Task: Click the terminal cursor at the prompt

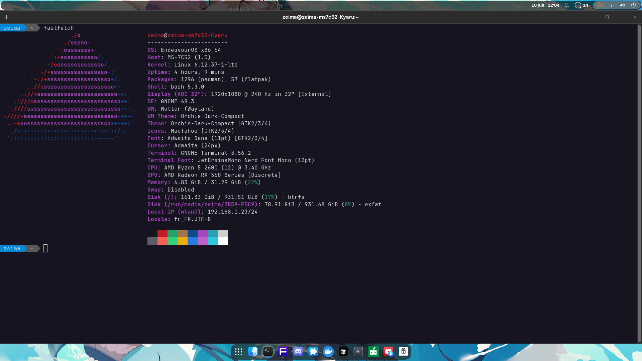Action: (45, 248)
